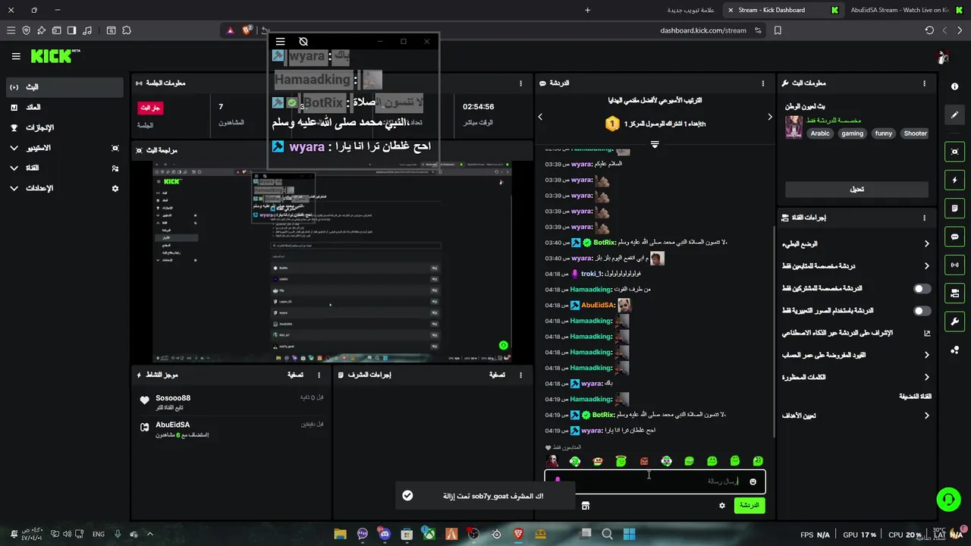Click the gaming tag chip

click(x=852, y=133)
